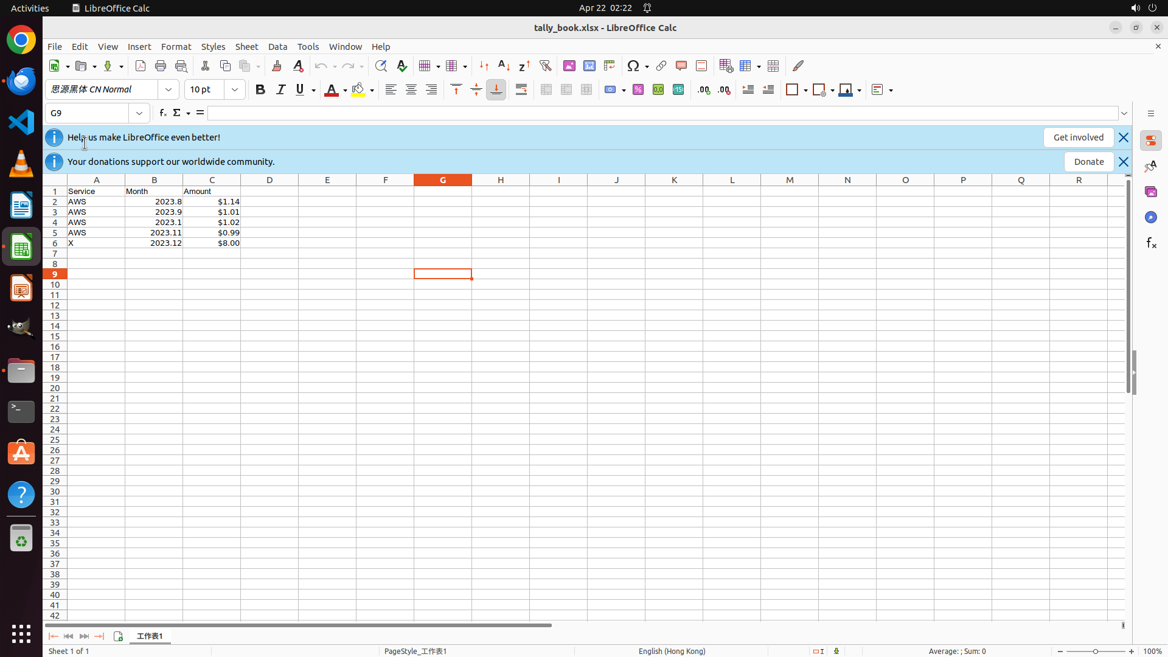Viewport: 1168px width, 657px height.
Task: Click the Format as Percent icon
Action: click(638, 89)
